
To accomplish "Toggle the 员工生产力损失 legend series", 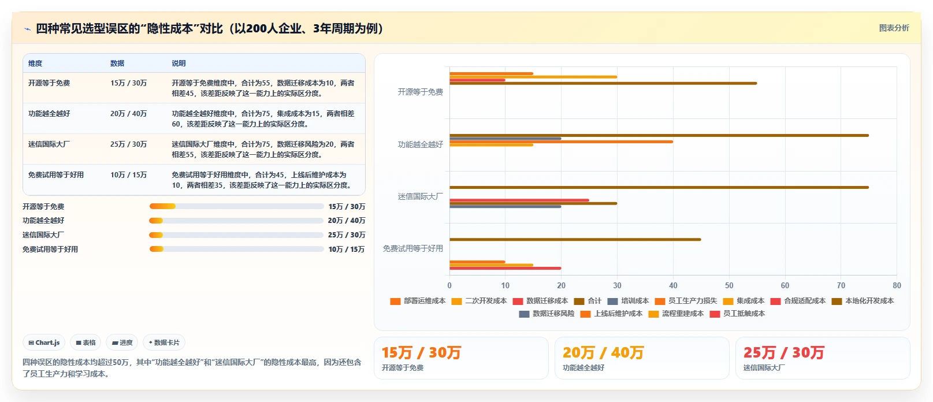I will [686, 301].
